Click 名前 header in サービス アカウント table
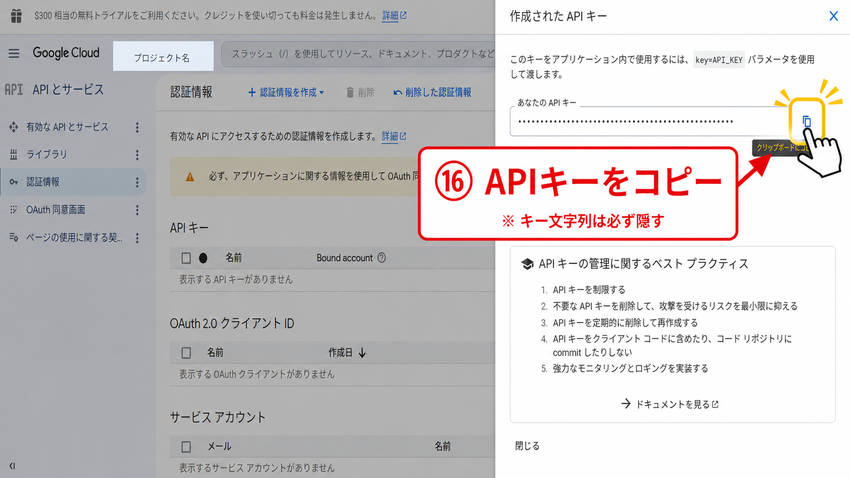Viewport: 850px width, 478px height. [x=442, y=447]
